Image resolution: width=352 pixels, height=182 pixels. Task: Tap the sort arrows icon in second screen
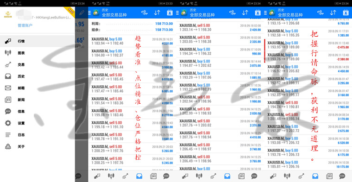pyautogui.click(x=157, y=13)
